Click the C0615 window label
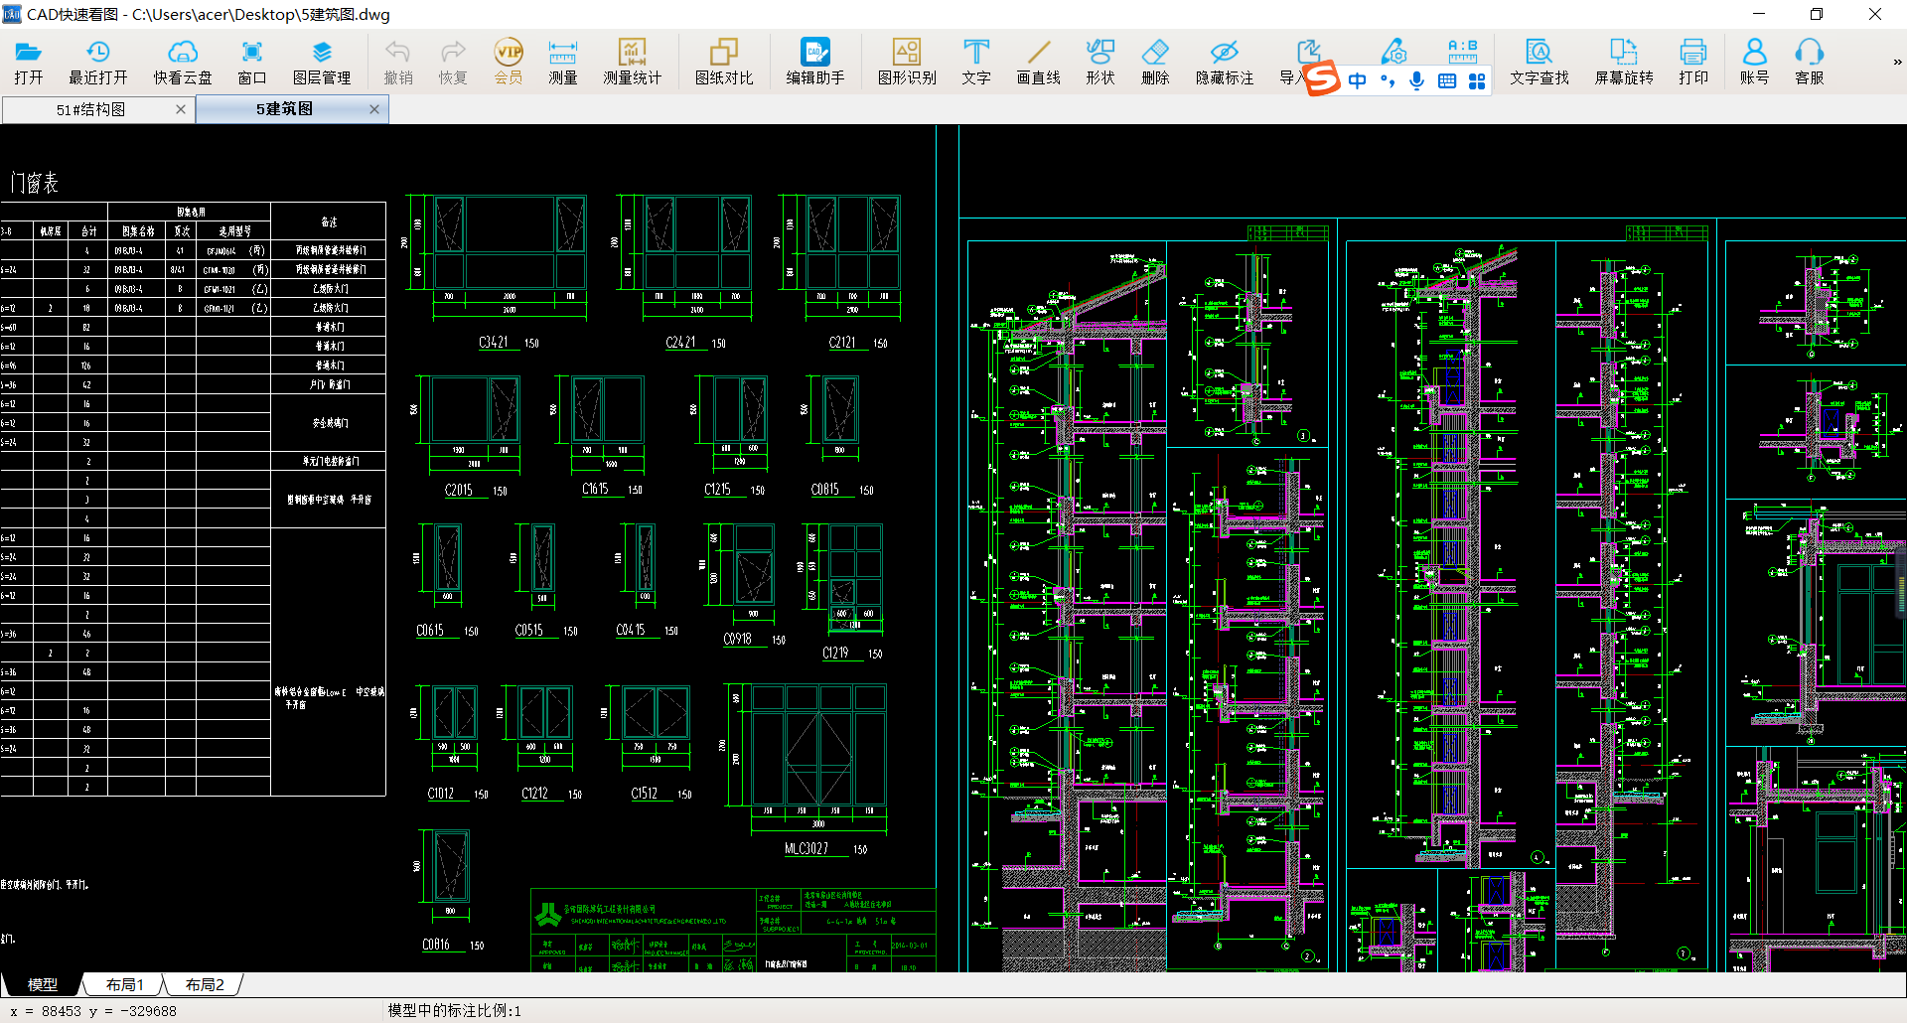 pos(430,631)
